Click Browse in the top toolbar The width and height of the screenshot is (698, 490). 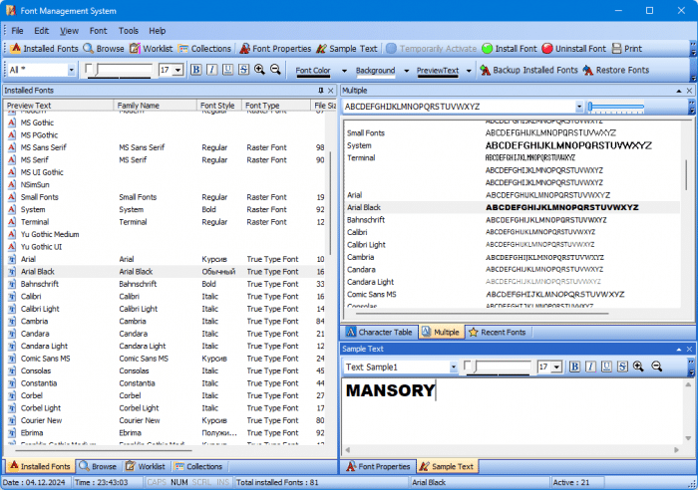[x=89, y=48]
